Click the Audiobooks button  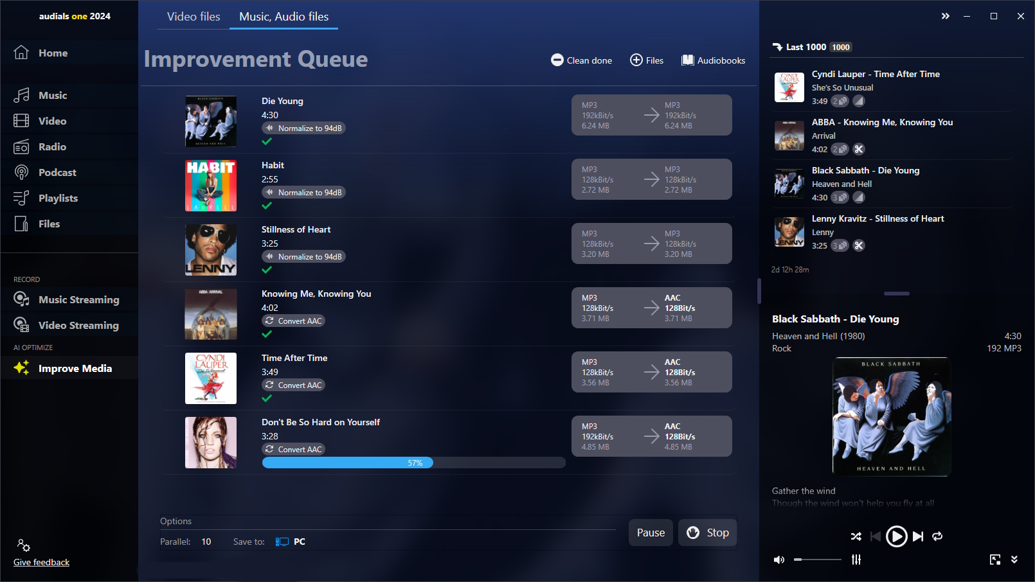714,60
